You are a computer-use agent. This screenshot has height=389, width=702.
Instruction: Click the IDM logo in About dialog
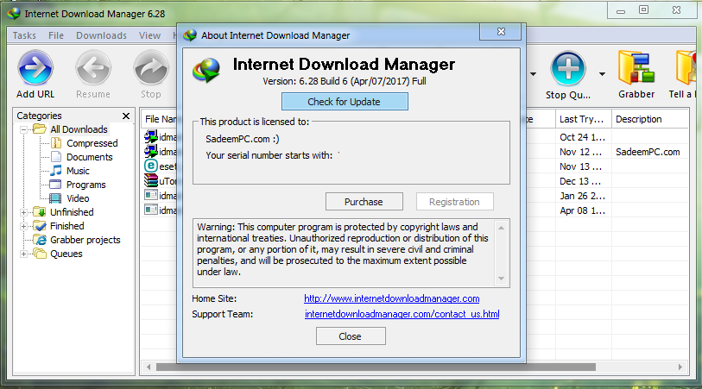click(206, 70)
